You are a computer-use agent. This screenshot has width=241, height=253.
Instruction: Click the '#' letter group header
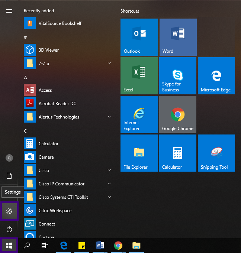point(25,37)
